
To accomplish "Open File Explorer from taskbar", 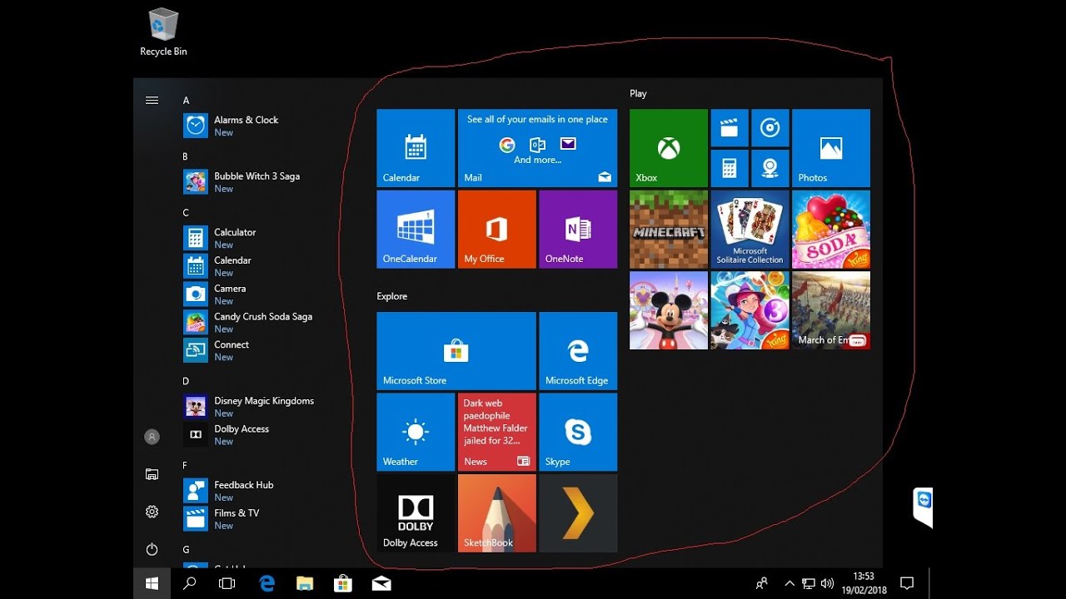I will (305, 584).
